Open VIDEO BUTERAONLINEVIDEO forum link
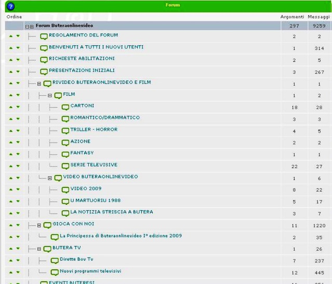Screen dimensions: 332x284 pos(100,176)
